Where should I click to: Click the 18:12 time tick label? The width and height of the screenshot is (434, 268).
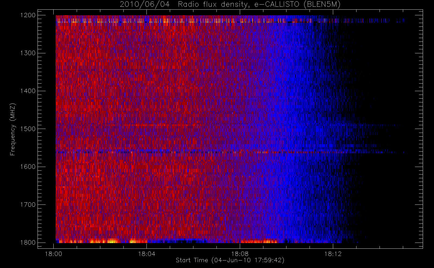tap(333, 254)
